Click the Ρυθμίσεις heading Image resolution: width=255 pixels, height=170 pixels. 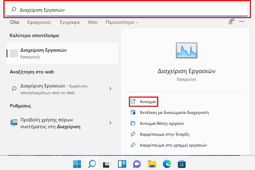(20, 106)
